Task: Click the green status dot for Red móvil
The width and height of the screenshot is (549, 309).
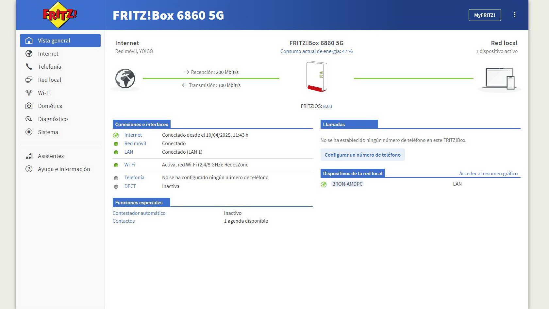Action: (x=116, y=144)
